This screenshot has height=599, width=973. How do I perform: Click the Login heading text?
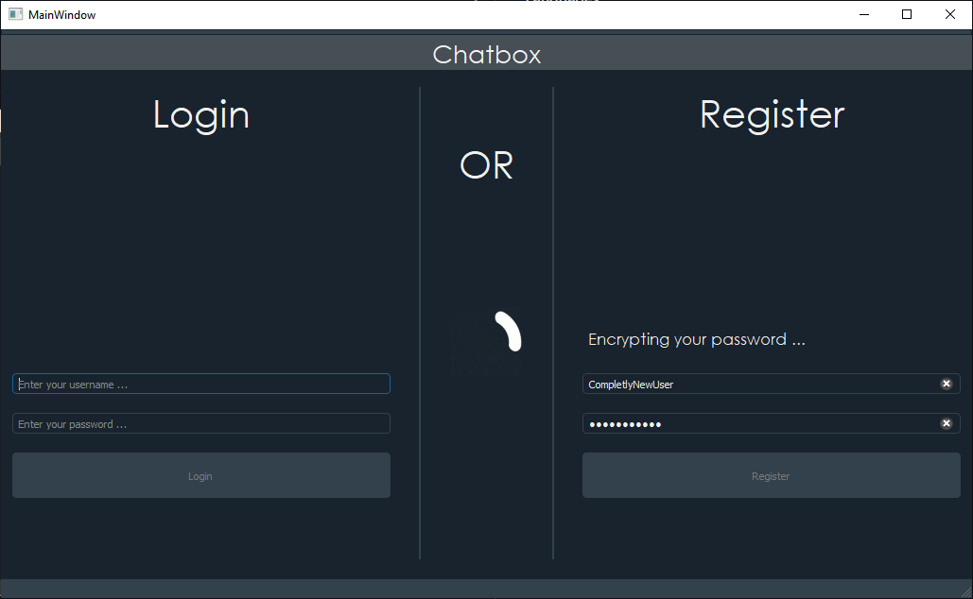pyautogui.click(x=201, y=115)
